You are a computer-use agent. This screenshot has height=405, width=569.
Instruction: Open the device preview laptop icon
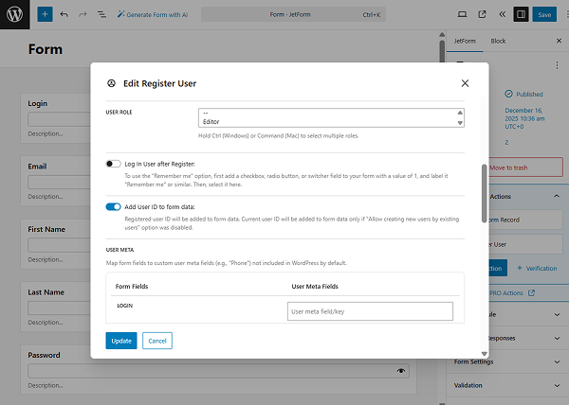pos(462,14)
